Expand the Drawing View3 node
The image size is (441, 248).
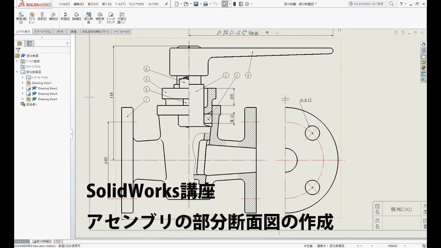pos(23,88)
